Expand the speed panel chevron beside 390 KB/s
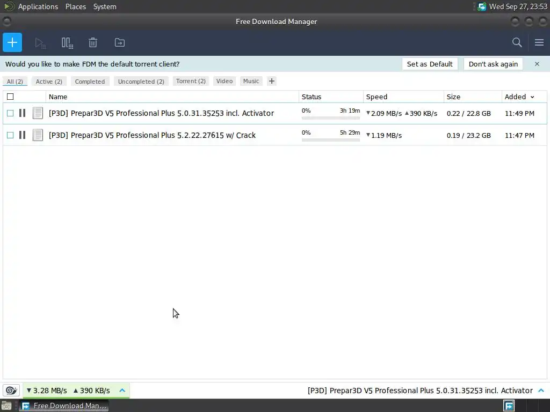The image size is (550, 412). click(x=122, y=391)
